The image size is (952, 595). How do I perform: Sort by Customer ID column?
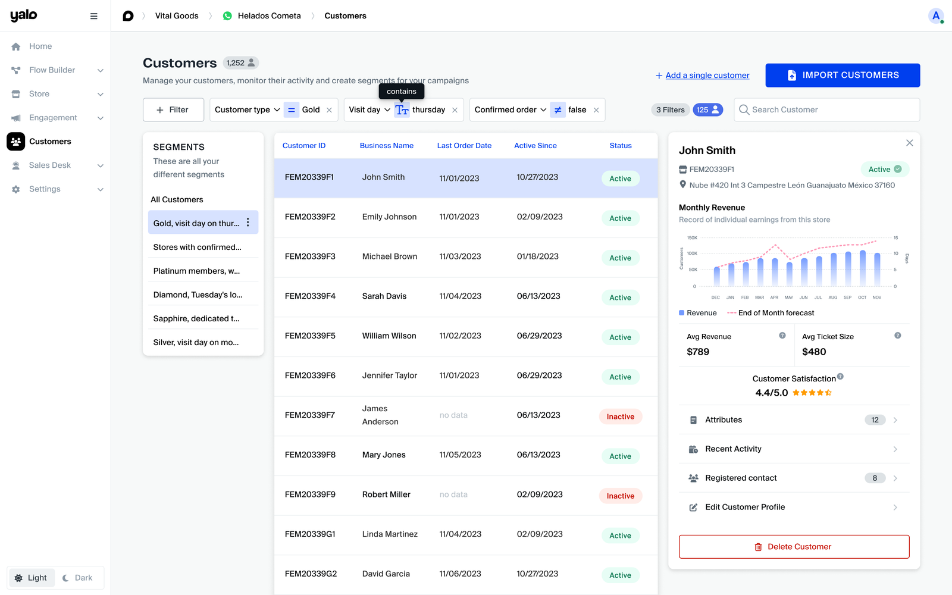pos(304,146)
